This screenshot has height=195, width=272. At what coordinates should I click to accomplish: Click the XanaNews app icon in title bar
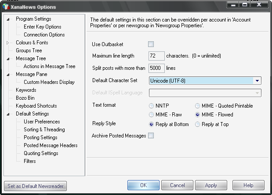[x=6, y=7]
